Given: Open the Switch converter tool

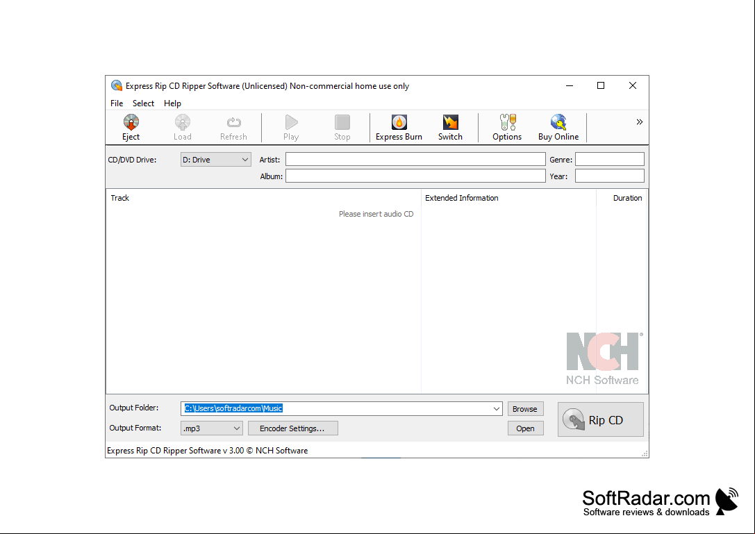Looking at the screenshot, I should tap(450, 128).
